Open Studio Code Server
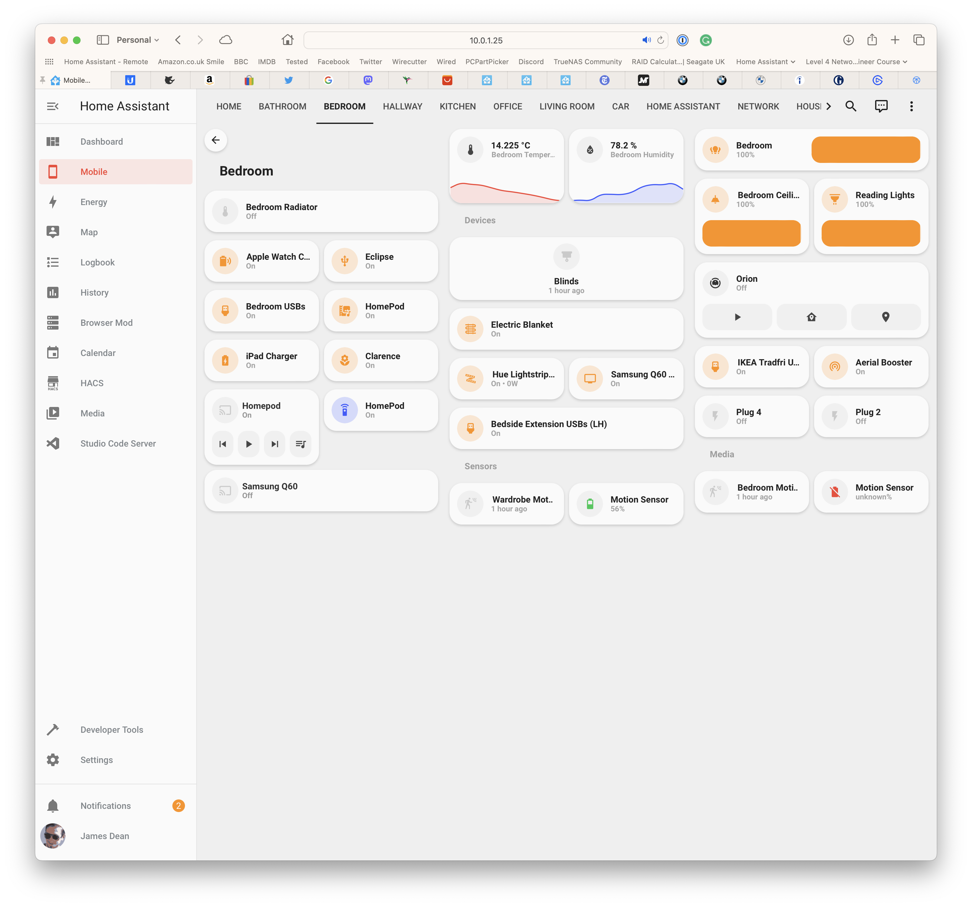 [x=116, y=443]
